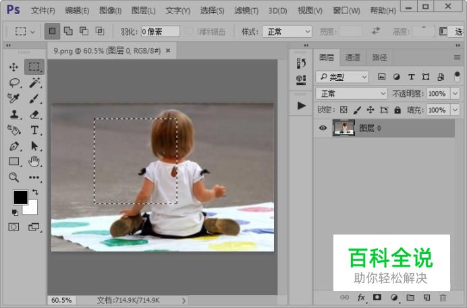Open the fx layer style button
This screenshot has width=467, height=308.
click(x=361, y=297)
